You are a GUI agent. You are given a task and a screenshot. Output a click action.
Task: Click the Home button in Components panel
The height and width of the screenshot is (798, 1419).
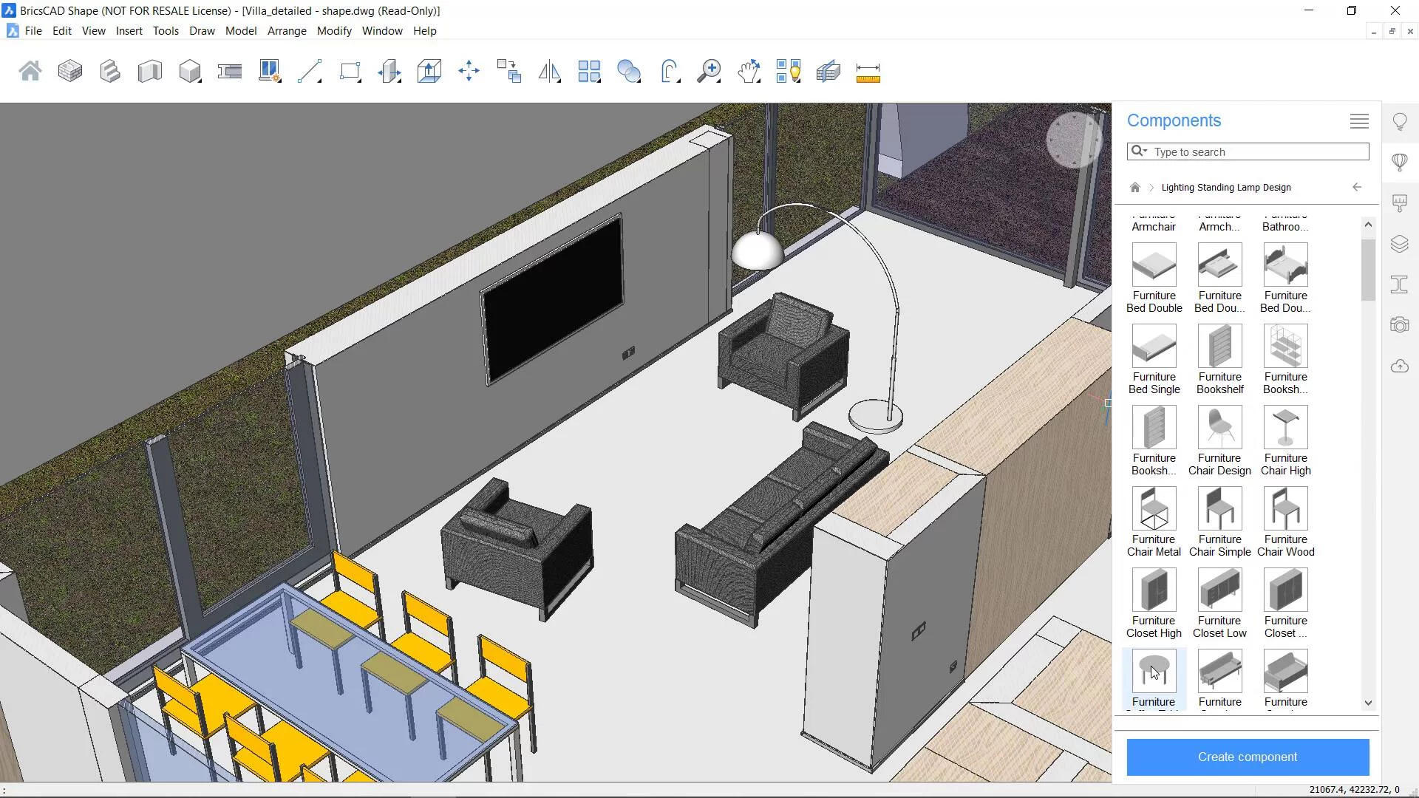point(1135,187)
